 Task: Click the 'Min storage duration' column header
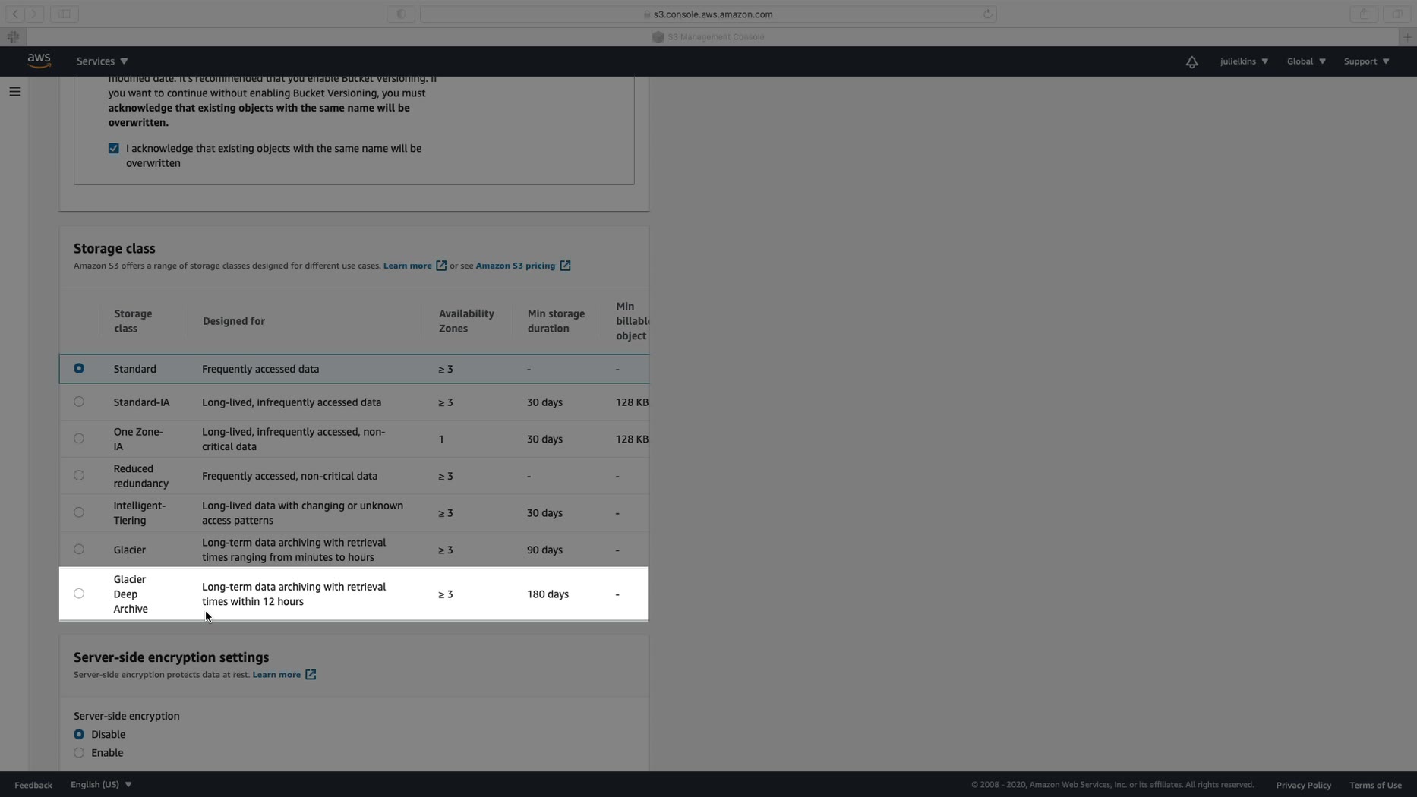click(x=556, y=321)
